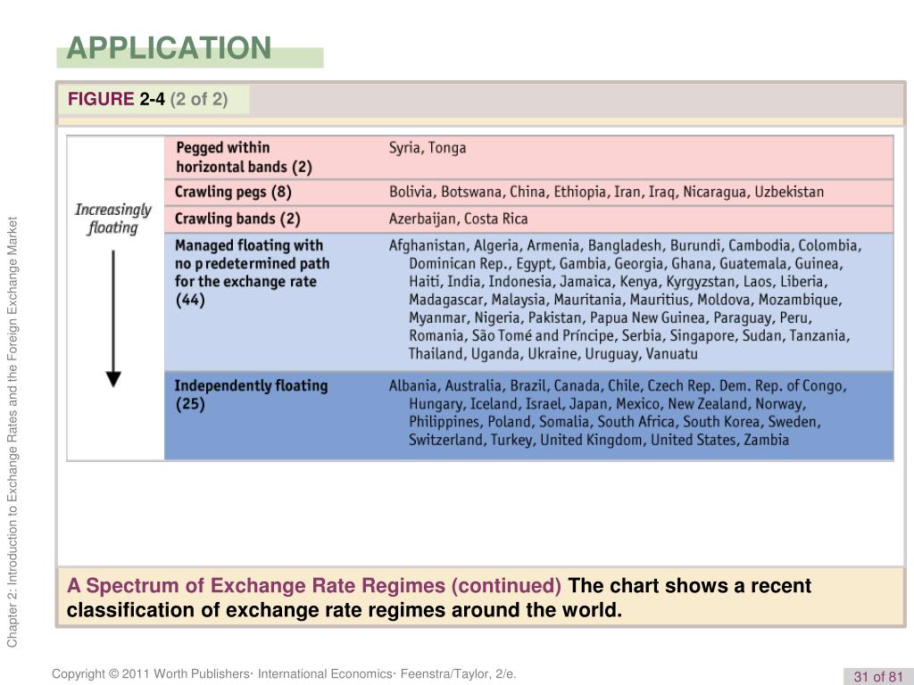
Task: Click the line starting with Romania, São Tomé
Action: (629, 336)
